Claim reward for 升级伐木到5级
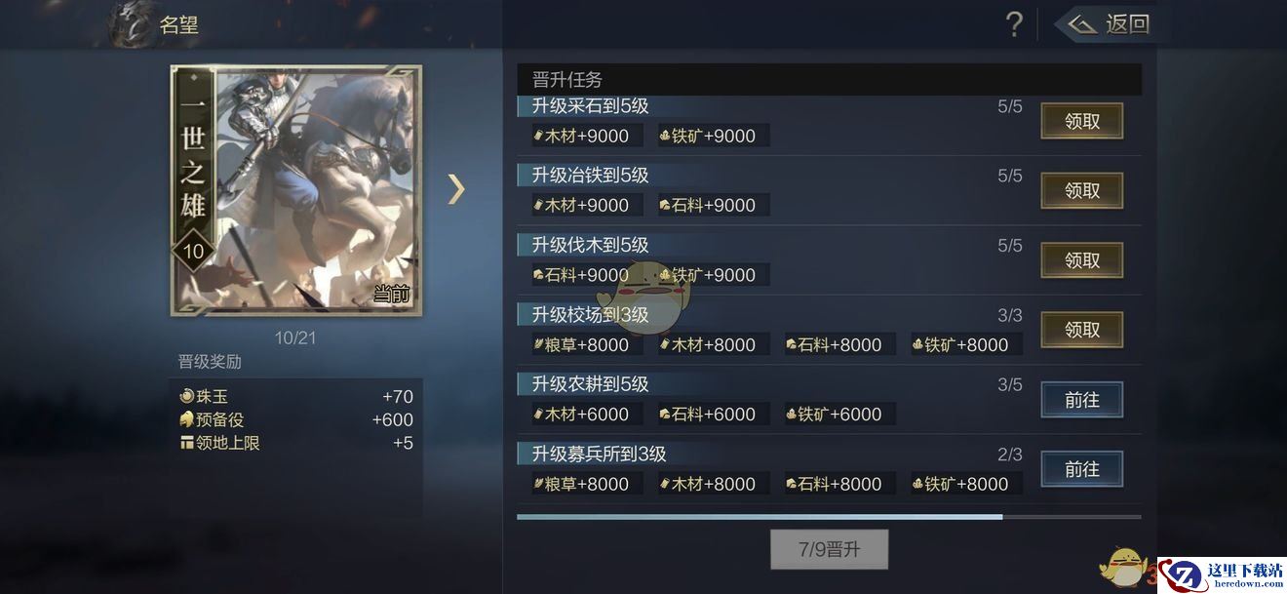Viewport: 1287px width, 594px height. pos(1082,260)
